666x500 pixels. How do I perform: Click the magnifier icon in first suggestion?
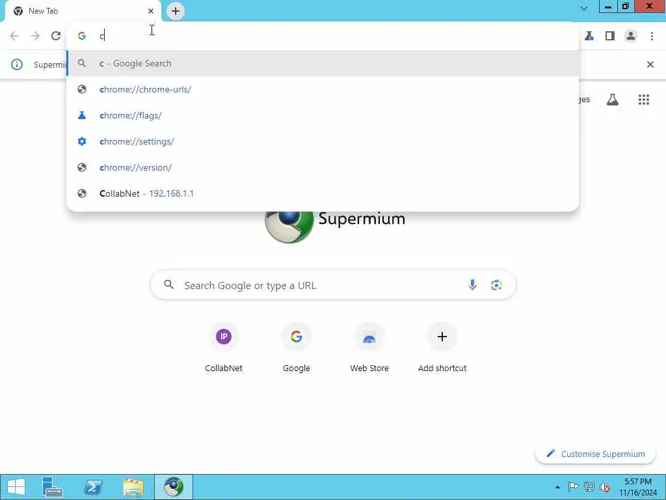(x=82, y=63)
